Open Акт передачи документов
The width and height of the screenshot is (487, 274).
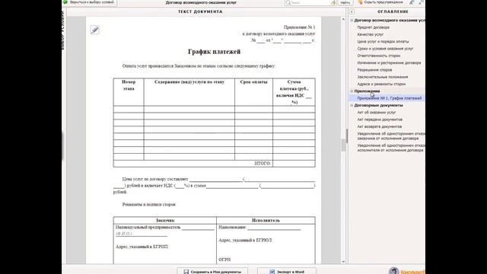click(380, 119)
